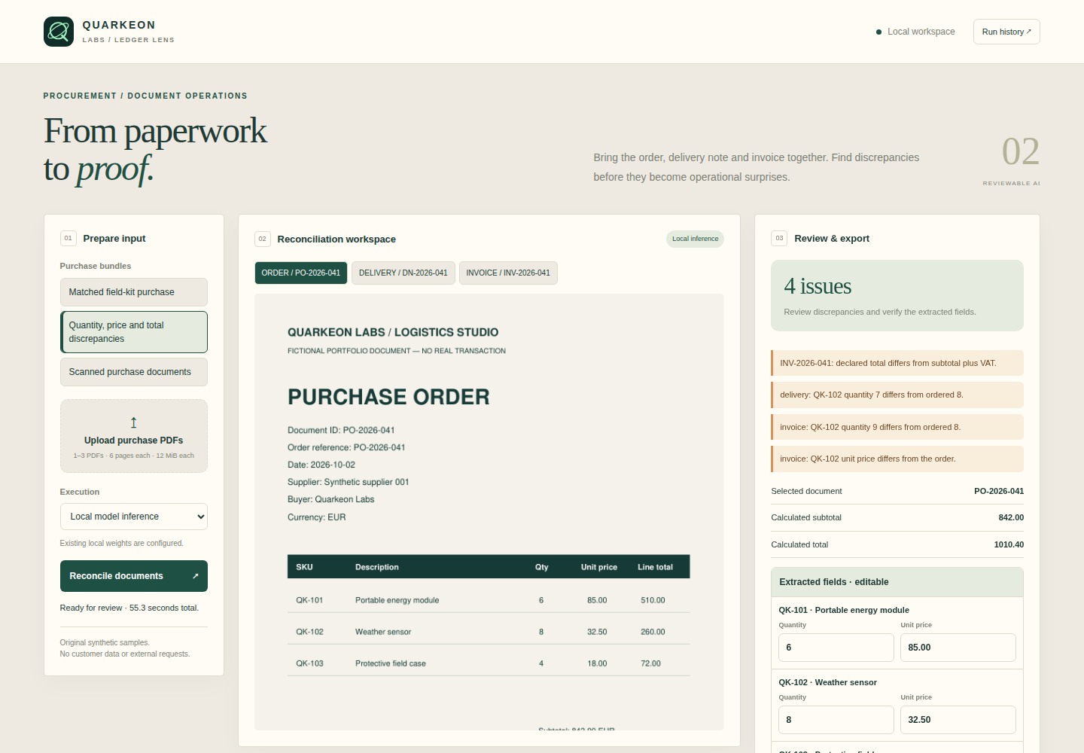Image resolution: width=1084 pixels, height=753 pixels.
Task: Click the step 02 badge beside Reconciliation workspace
Action: click(x=263, y=239)
